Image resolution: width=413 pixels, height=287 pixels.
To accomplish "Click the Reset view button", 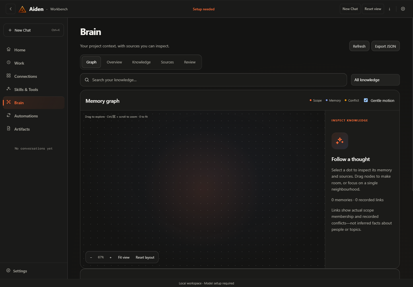I will pyautogui.click(x=373, y=9).
